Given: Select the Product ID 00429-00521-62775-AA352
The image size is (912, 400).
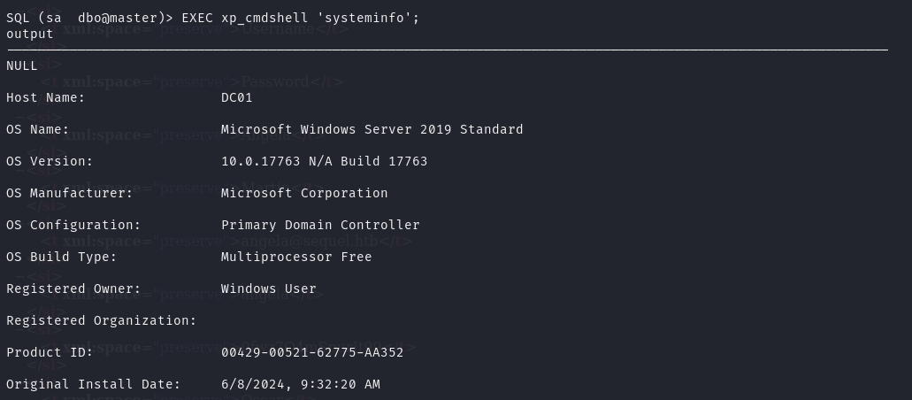Looking at the screenshot, I should click(x=312, y=352).
